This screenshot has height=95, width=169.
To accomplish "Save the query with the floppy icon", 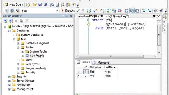I will pyautogui.click(x=40, y=5).
